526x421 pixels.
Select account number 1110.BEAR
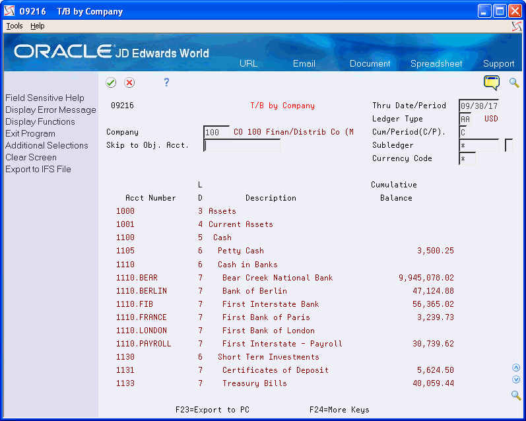137,278
